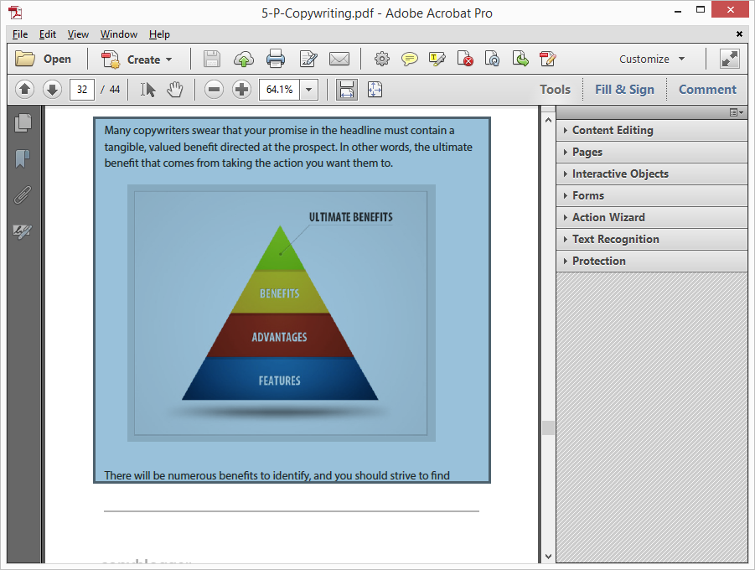The height and width of the screenshot is (570, 755).
Task: Print the document with the printer icon
Action: click(x=276, y=60)
